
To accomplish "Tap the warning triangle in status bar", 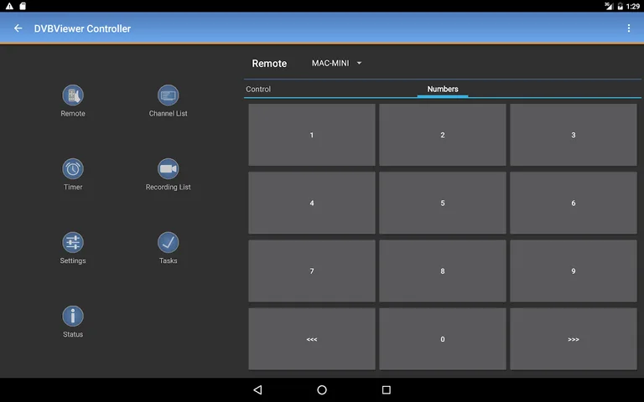I will [x=9, y=6].
